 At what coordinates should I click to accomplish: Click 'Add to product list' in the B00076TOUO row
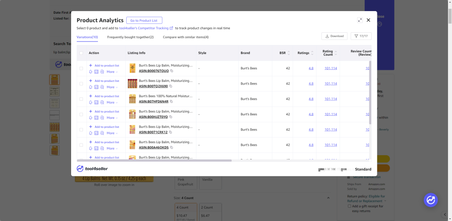pyautogui.click(x=104, y=65)
